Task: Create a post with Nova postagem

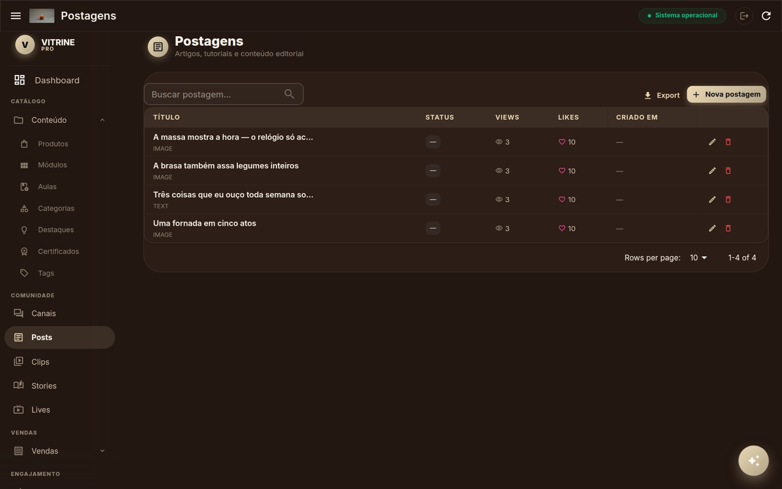Action: tap(726, 94)
